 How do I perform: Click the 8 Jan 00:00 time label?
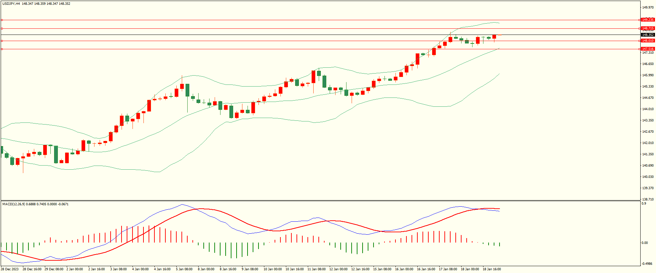206,269
